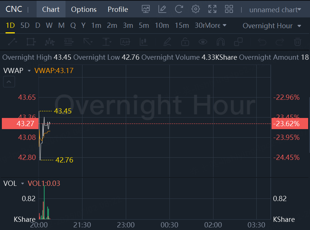Open the multi-chart grid layout icon
The image size is (310, 230).
pos(229,9)
